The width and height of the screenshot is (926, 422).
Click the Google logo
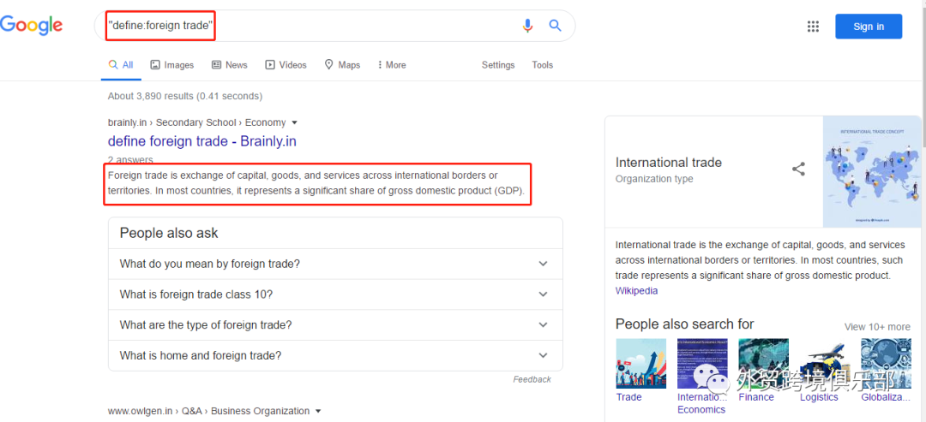tap(31, 26)
